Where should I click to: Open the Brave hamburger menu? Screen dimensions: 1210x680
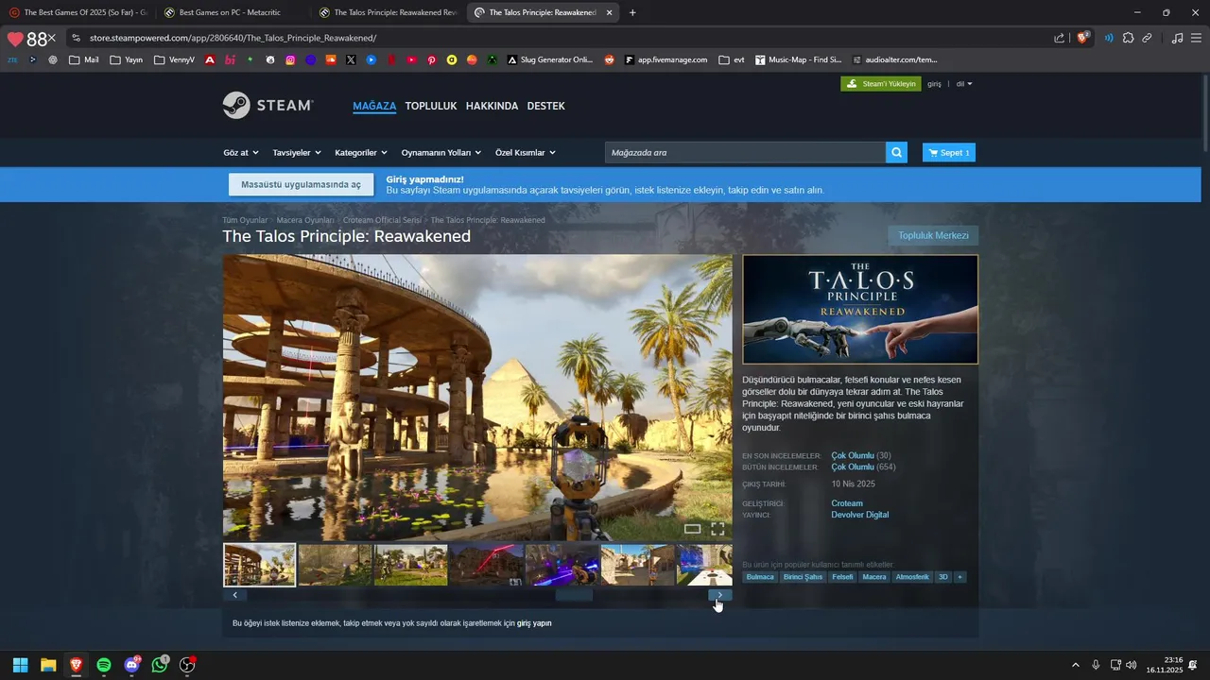pyautogui.click(x=1196, y=38)
